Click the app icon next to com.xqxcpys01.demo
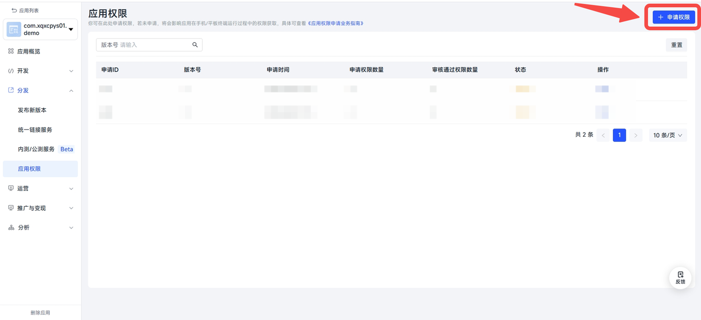Screen dimensions: 701x320 14,30
